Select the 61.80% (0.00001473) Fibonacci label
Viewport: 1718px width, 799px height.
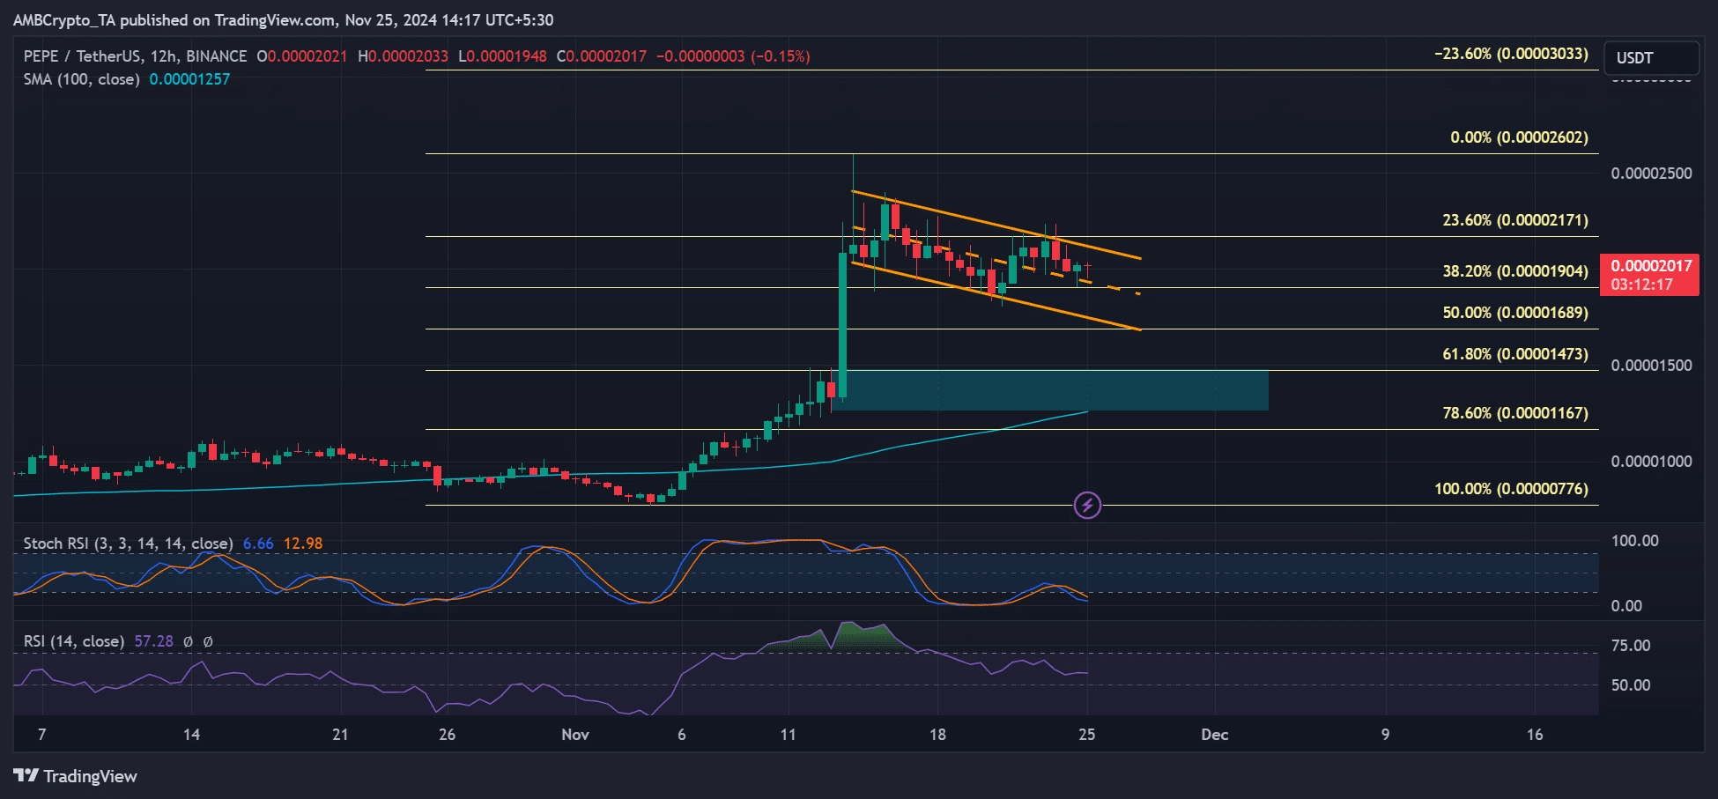[x=1515, y=354]
